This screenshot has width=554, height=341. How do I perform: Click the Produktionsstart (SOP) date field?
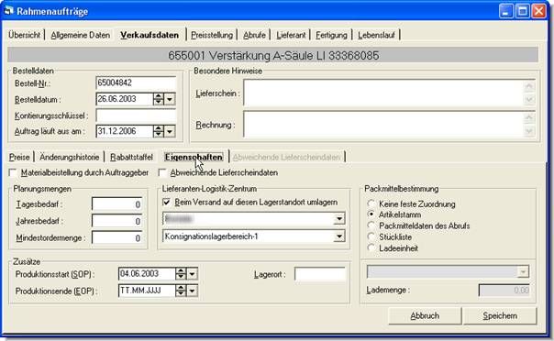pos(147,273)
